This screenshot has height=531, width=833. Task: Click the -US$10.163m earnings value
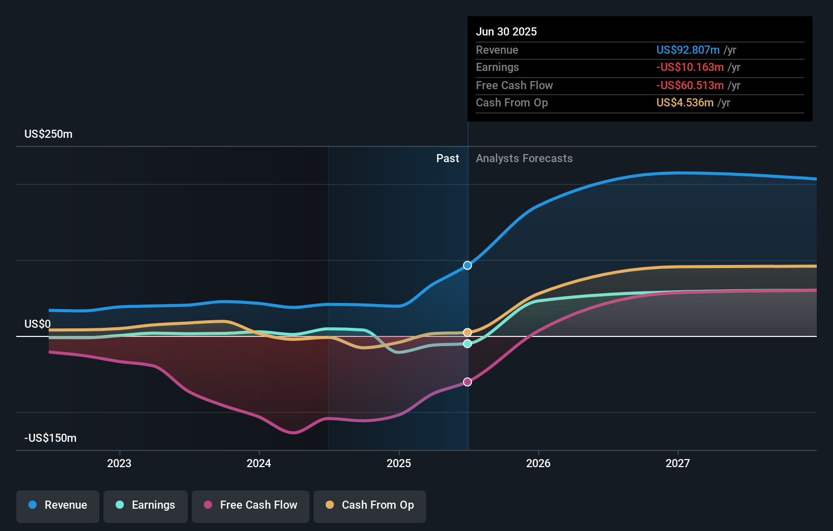click(x=690, y=67)
